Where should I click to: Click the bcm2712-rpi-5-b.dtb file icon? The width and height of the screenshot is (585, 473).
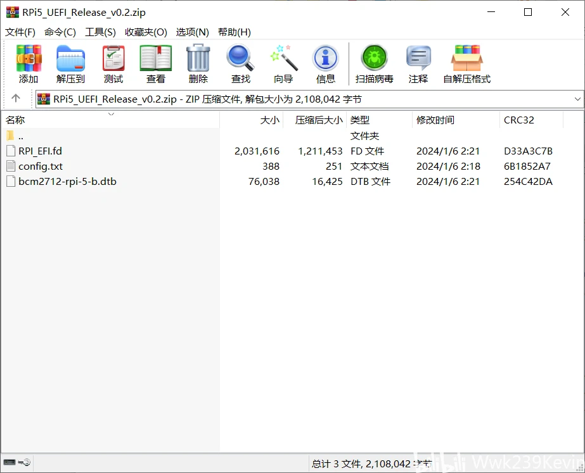[x=11, y=182]
